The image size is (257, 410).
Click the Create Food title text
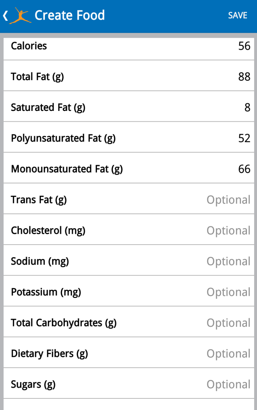point(70,16)
